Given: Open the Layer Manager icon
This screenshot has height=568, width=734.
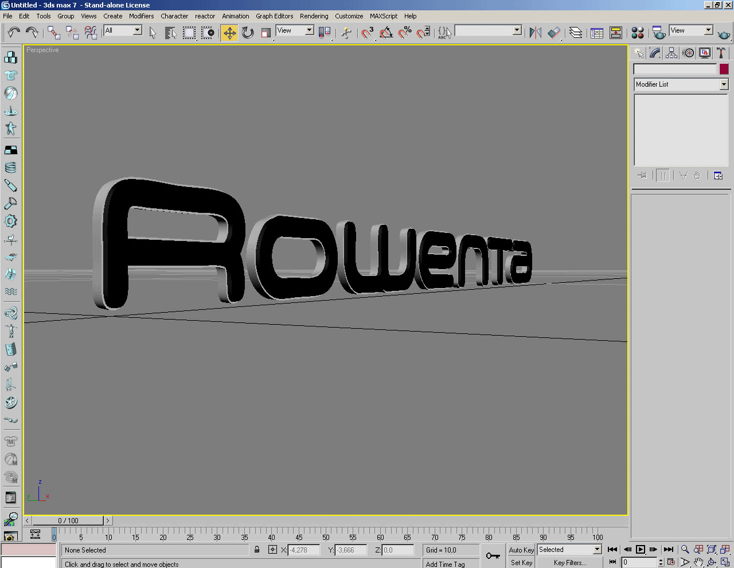Looking at the screenshot, I should coord(576,33).
